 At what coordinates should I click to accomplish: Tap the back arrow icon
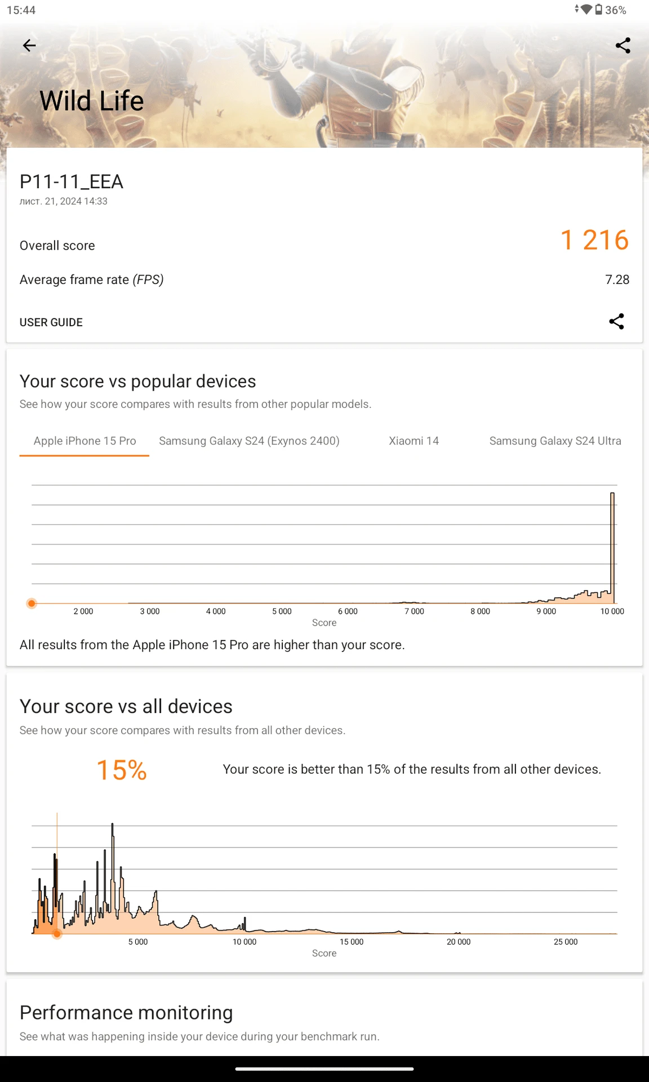click(x=29, y=46)
